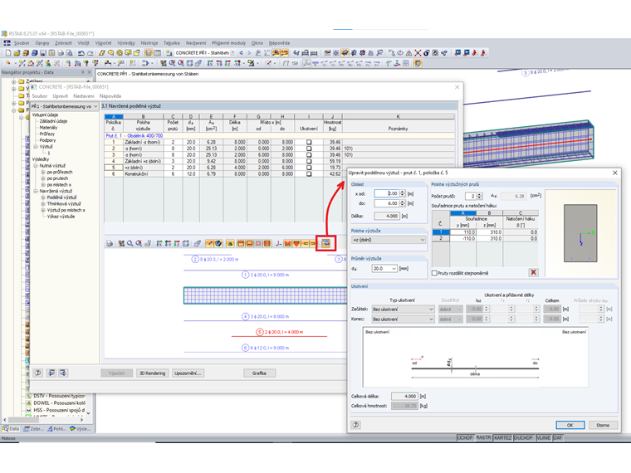The height and width of the screenshot is (473, 631).
Task: Click the Print icon in the main toolbar
Action: (61, 53)
